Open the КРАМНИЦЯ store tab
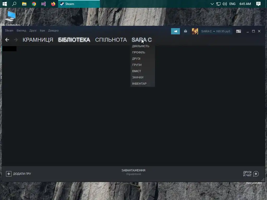Image resolution: width=267 pixels, height=200 pixels. (x=38, y=40)
